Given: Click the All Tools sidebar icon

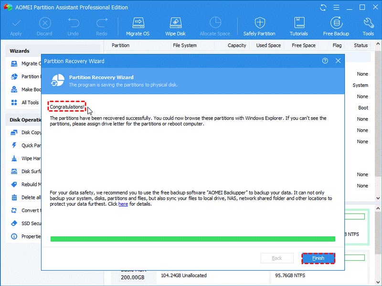Looking at the screenshot, I should coord(14,102).
